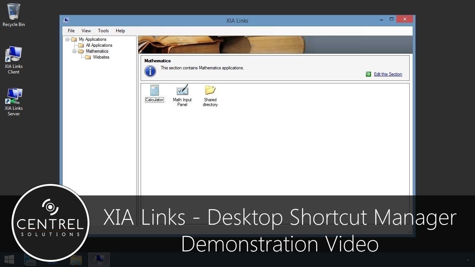Click the Edit this Section link
Screen dimensions: 475x267
[x=388, y=74]
